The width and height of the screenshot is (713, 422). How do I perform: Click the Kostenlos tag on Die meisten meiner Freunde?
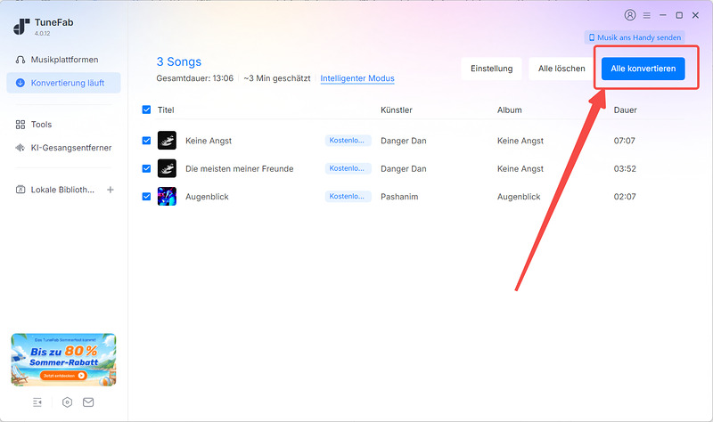[x=348, y=168]
